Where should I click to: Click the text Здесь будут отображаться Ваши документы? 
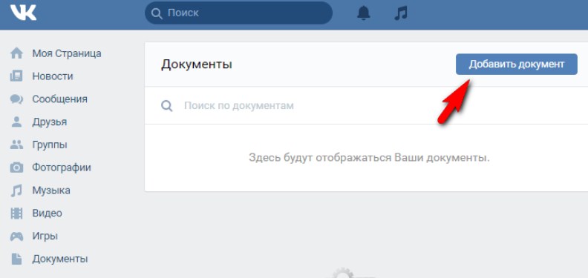[370, 158]
